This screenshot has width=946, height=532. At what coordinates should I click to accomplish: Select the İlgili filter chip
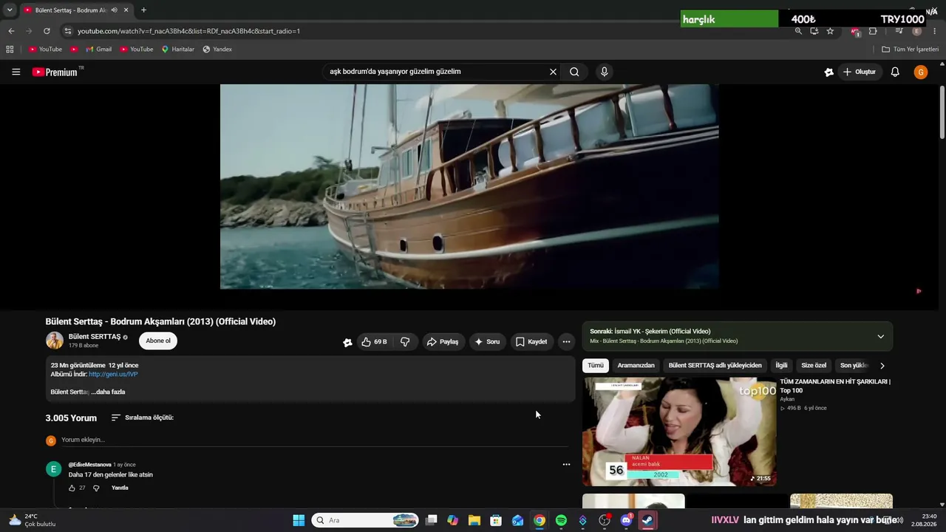click(x=781, y=365)
